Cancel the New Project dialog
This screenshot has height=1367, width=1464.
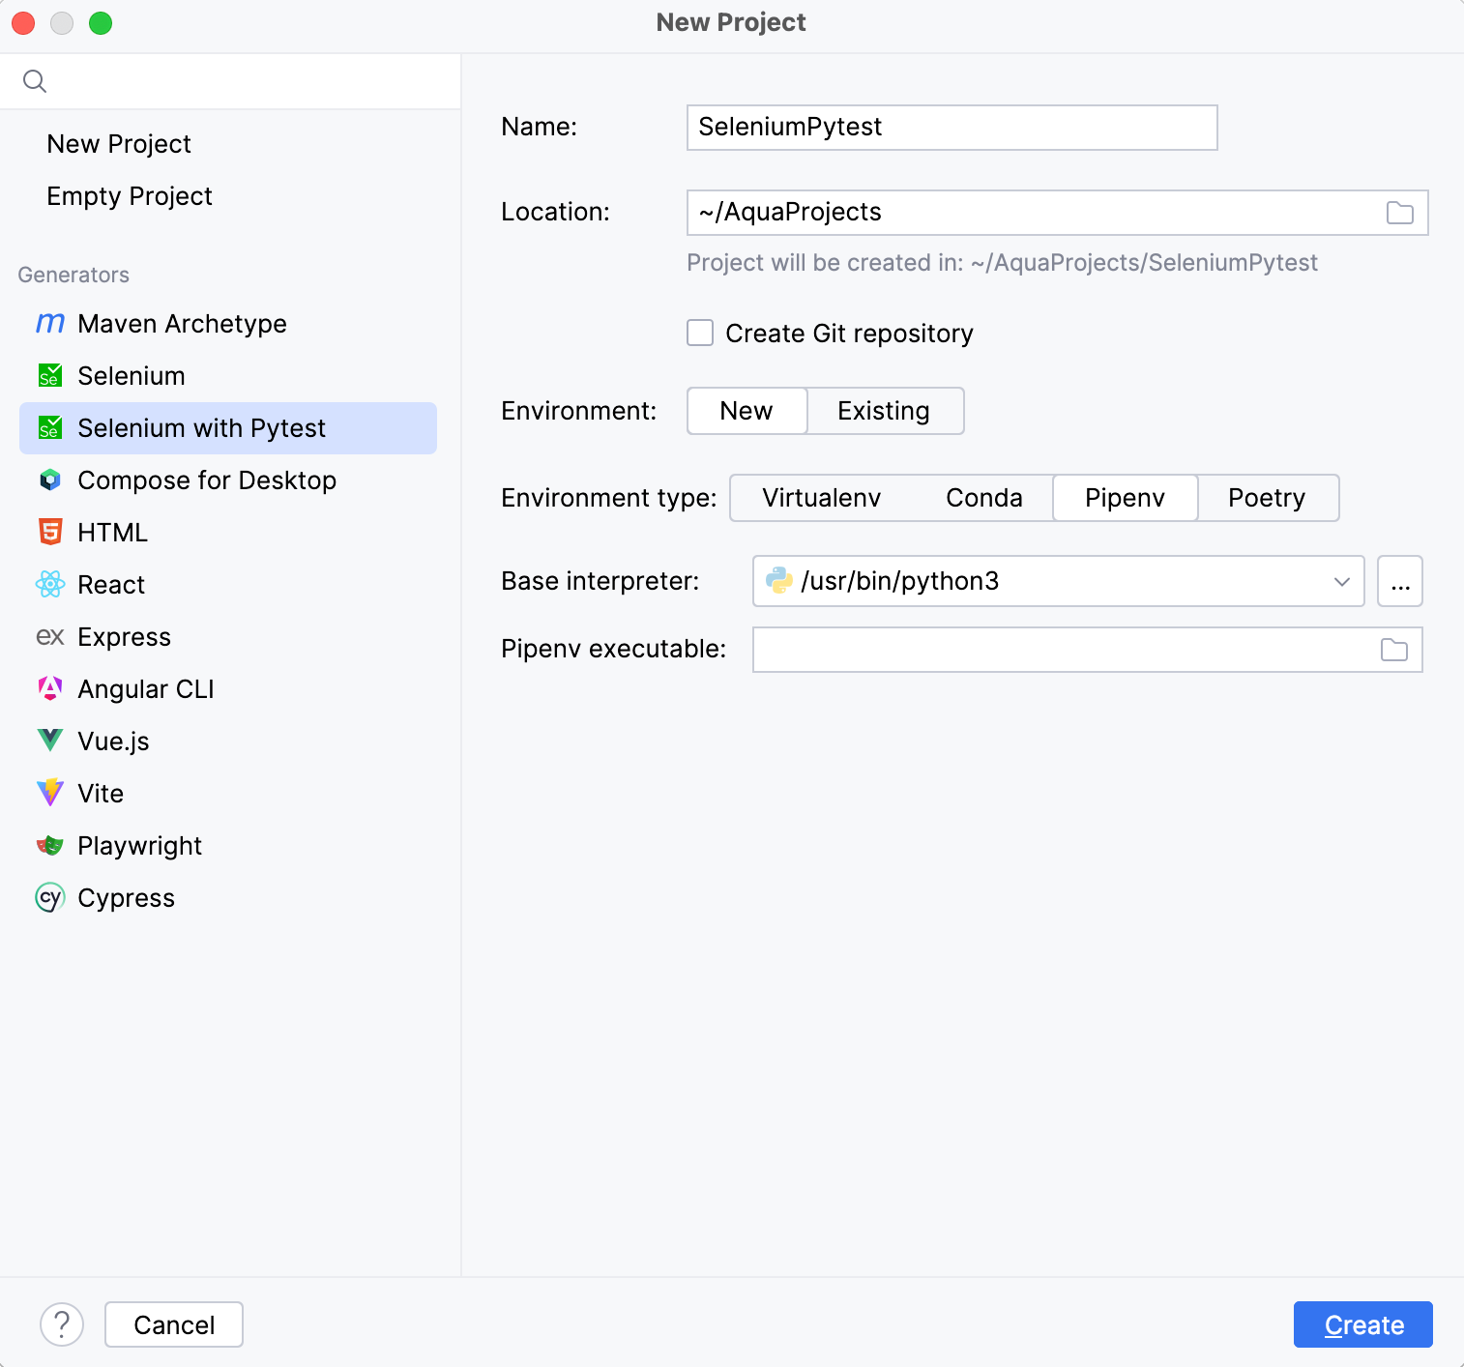pyautogui.click(x=174, y=1324)
